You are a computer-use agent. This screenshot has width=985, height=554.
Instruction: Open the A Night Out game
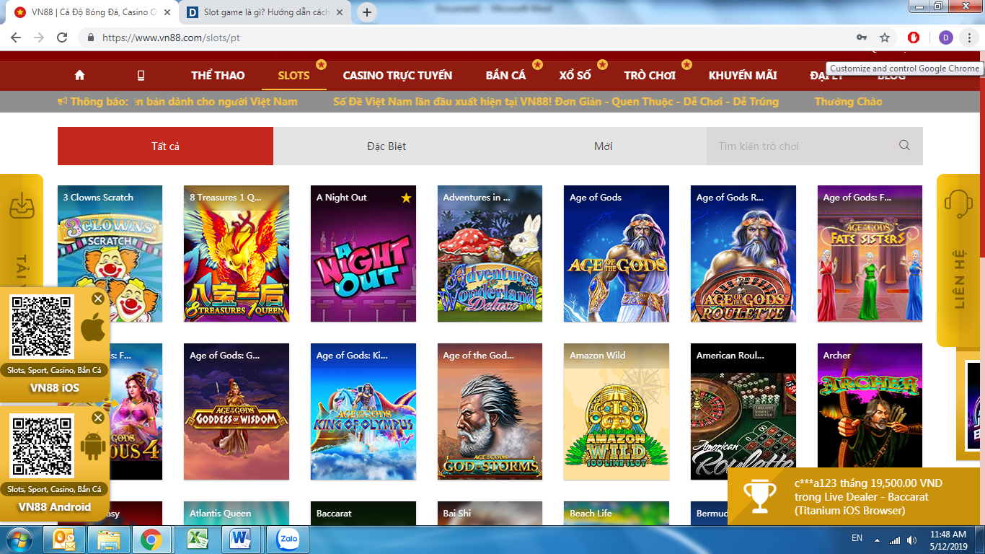[x=363, y=253]
